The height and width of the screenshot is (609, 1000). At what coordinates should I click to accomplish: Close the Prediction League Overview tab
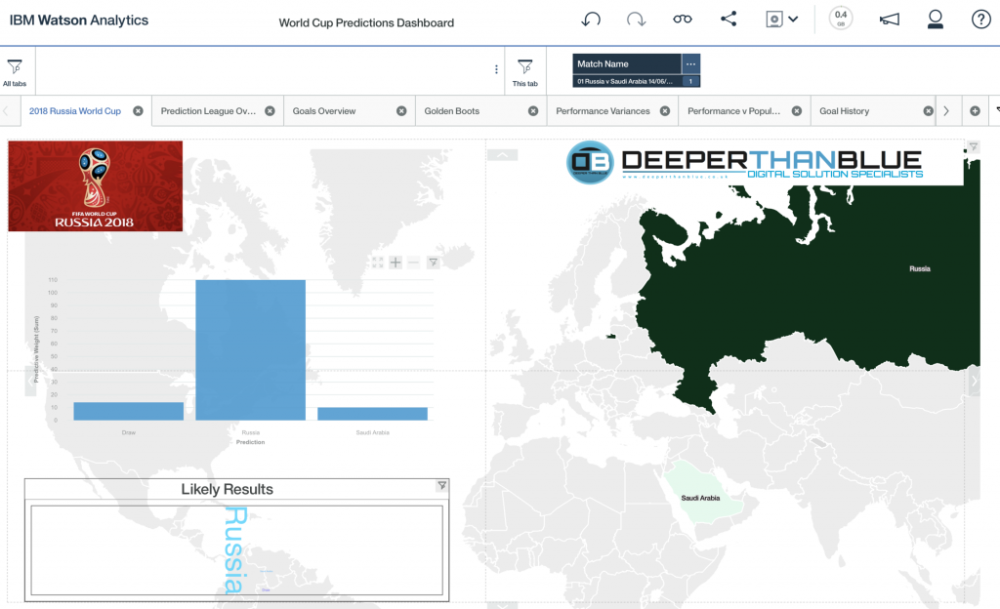coord(270,111)
